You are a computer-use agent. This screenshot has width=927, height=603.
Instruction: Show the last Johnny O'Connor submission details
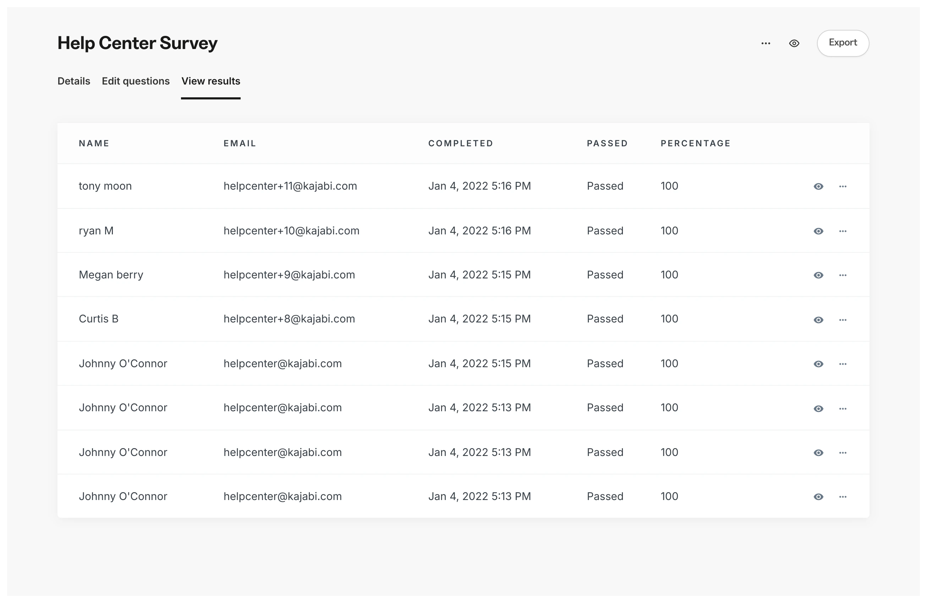[x=818, y=496]
